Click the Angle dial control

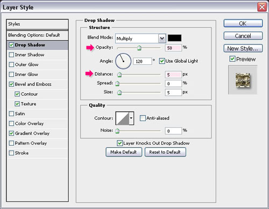123,61
